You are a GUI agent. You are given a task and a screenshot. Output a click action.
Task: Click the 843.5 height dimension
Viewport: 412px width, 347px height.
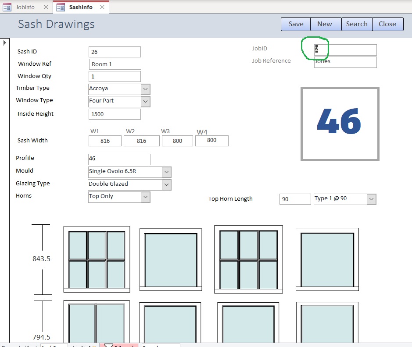point(41,259)
